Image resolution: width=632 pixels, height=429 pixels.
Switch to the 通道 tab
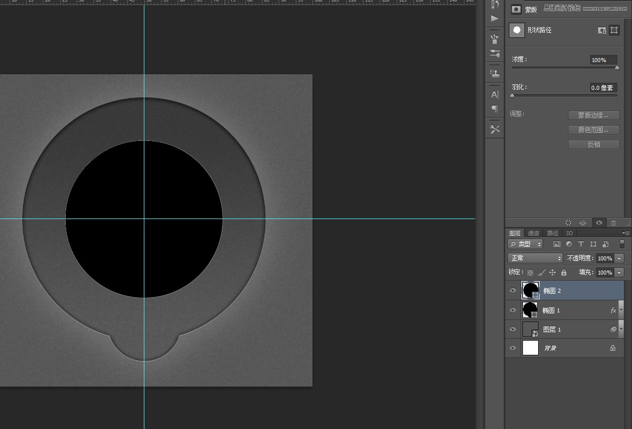pos(534,233)
